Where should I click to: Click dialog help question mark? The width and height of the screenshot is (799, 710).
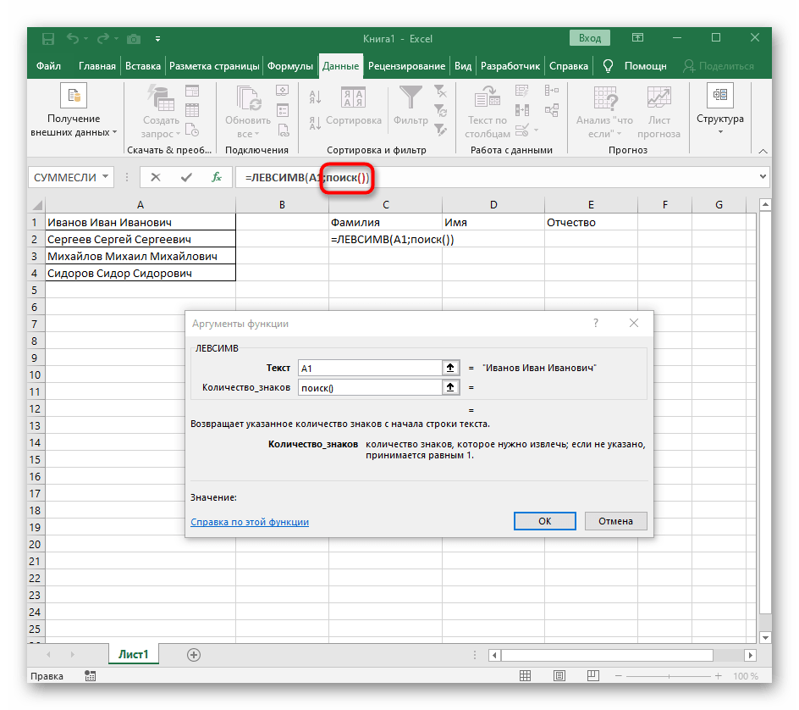(596, 323)
